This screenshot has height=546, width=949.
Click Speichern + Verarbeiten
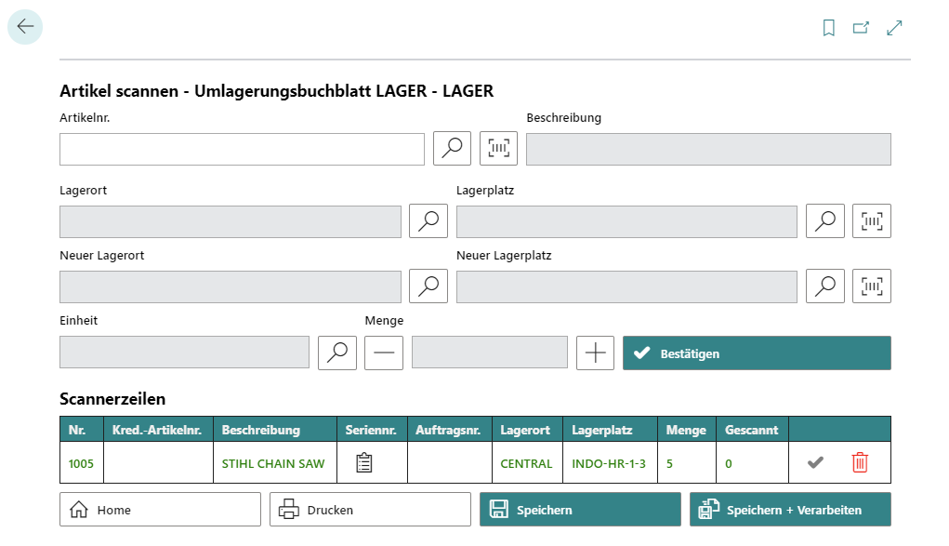click(790, 510)
